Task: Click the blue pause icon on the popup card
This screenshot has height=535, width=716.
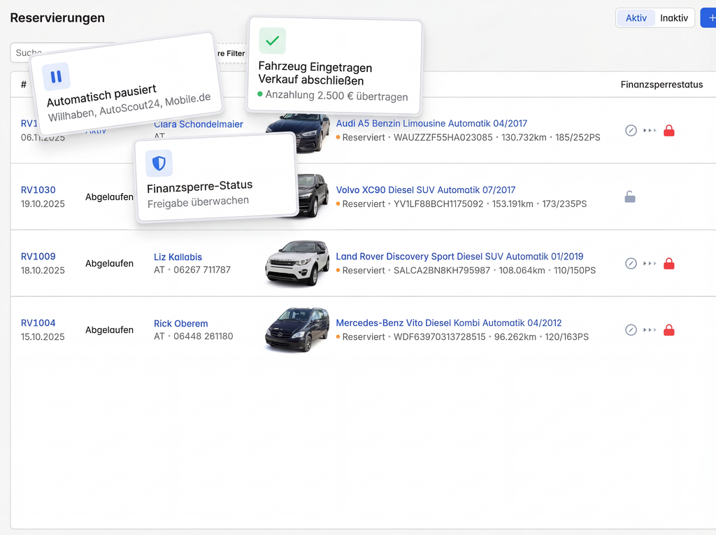Action: 56,77
